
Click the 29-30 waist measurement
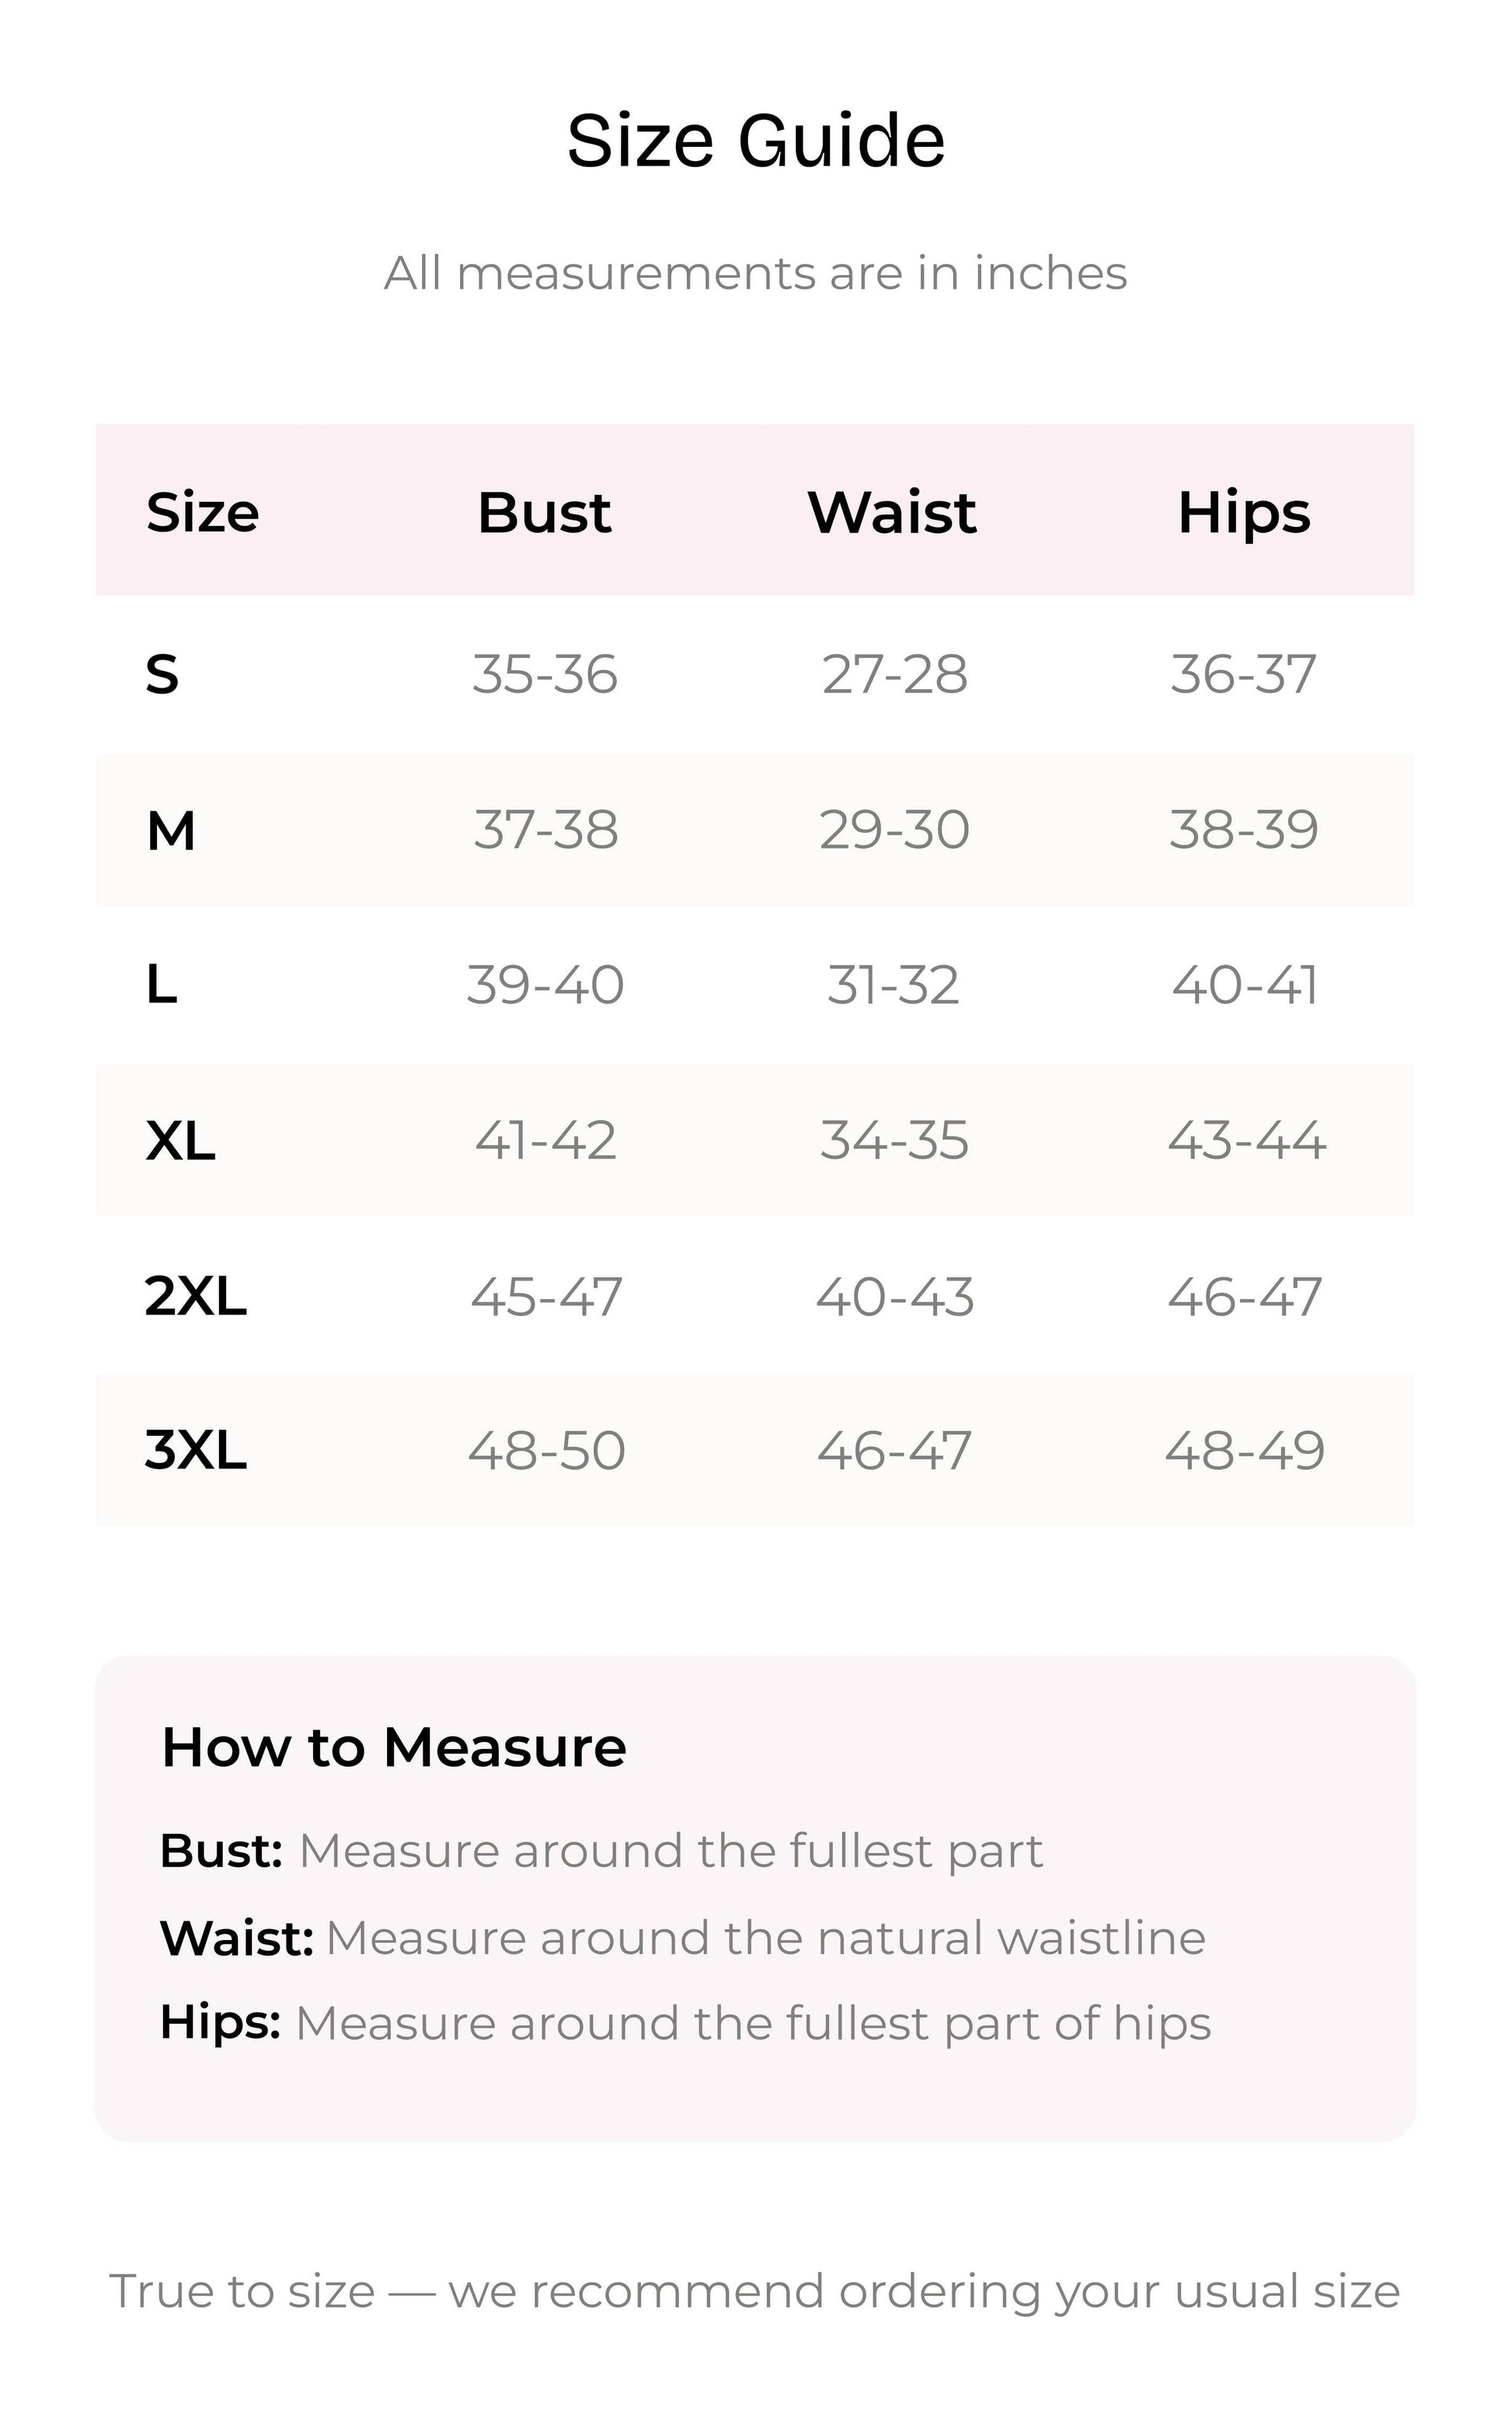pos(894,830)
